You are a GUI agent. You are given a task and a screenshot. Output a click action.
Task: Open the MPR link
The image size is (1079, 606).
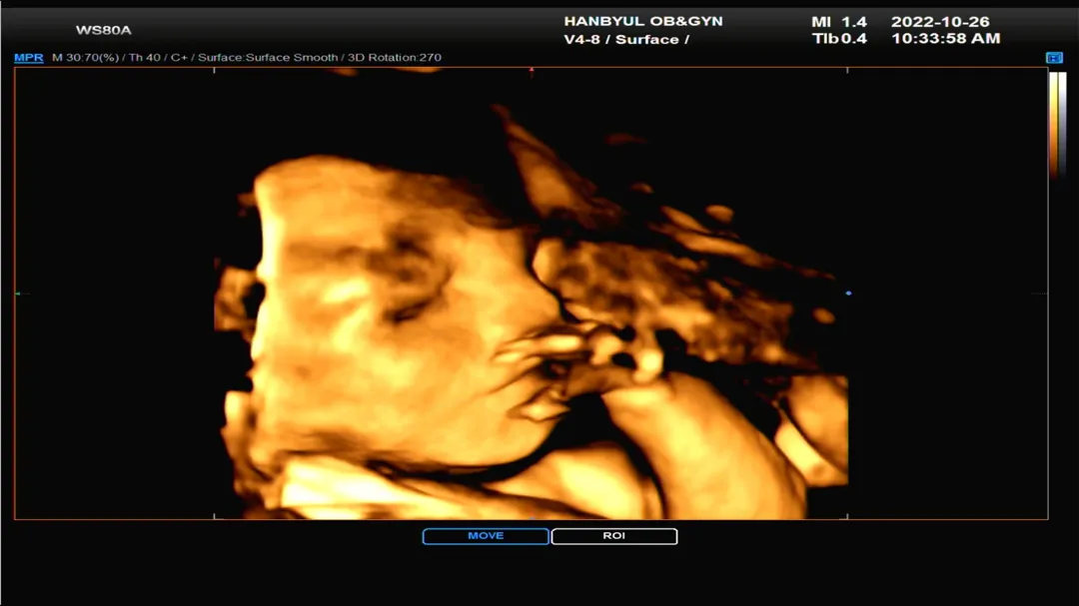(x=28, y=58)
